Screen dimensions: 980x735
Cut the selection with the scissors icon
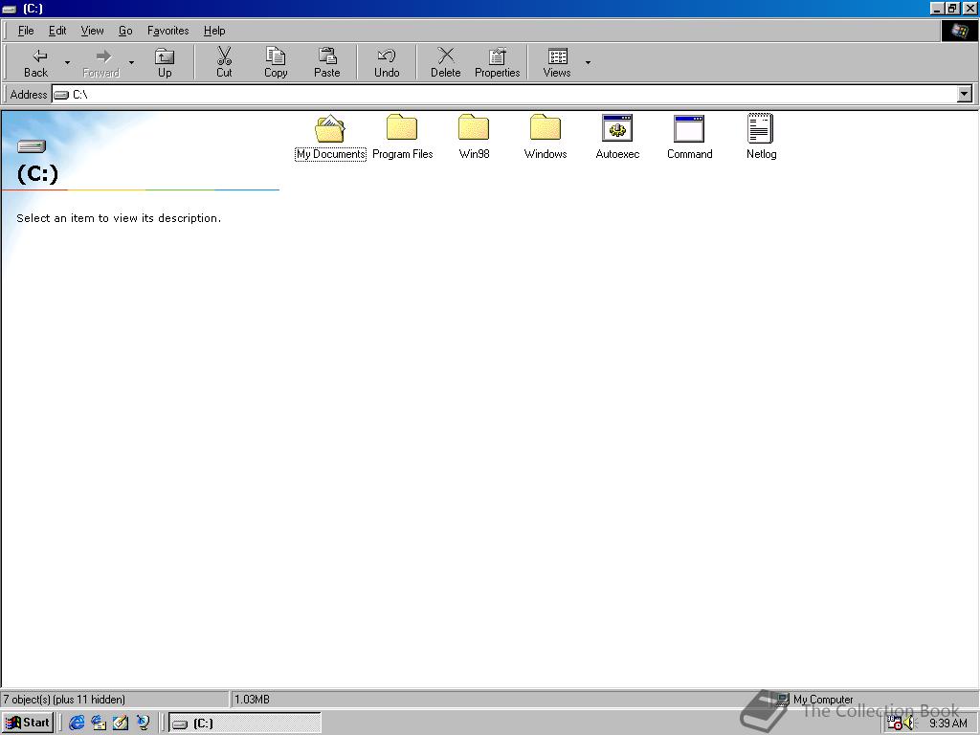point(224,62)
